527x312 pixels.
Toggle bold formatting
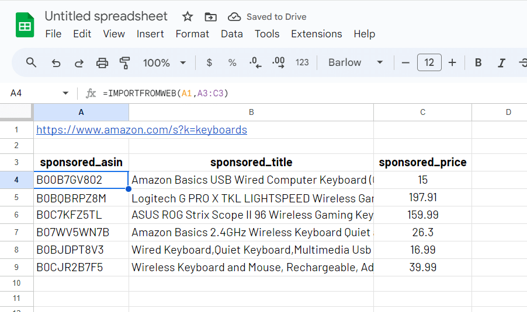point(478,62)
